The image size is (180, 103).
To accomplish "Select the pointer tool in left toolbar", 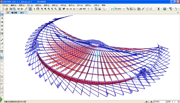I will pos(2,58).
